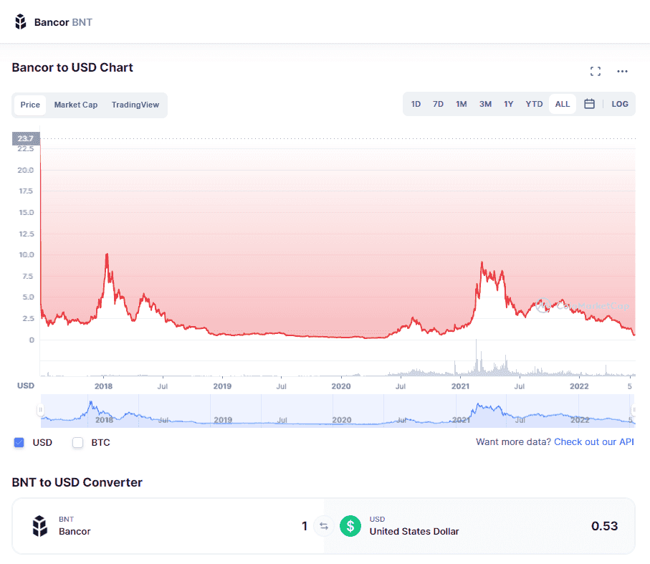The image size is (650, 564).
Task: Uncheck the USD checkbox
Action: click(18, 442)
